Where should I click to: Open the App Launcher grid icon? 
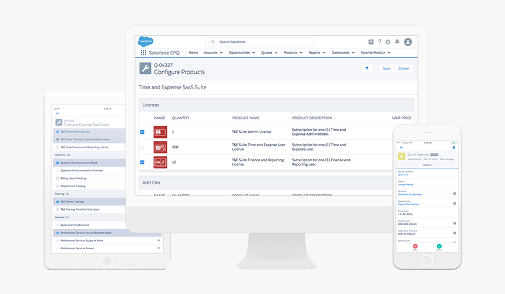(x=143, y=53)
